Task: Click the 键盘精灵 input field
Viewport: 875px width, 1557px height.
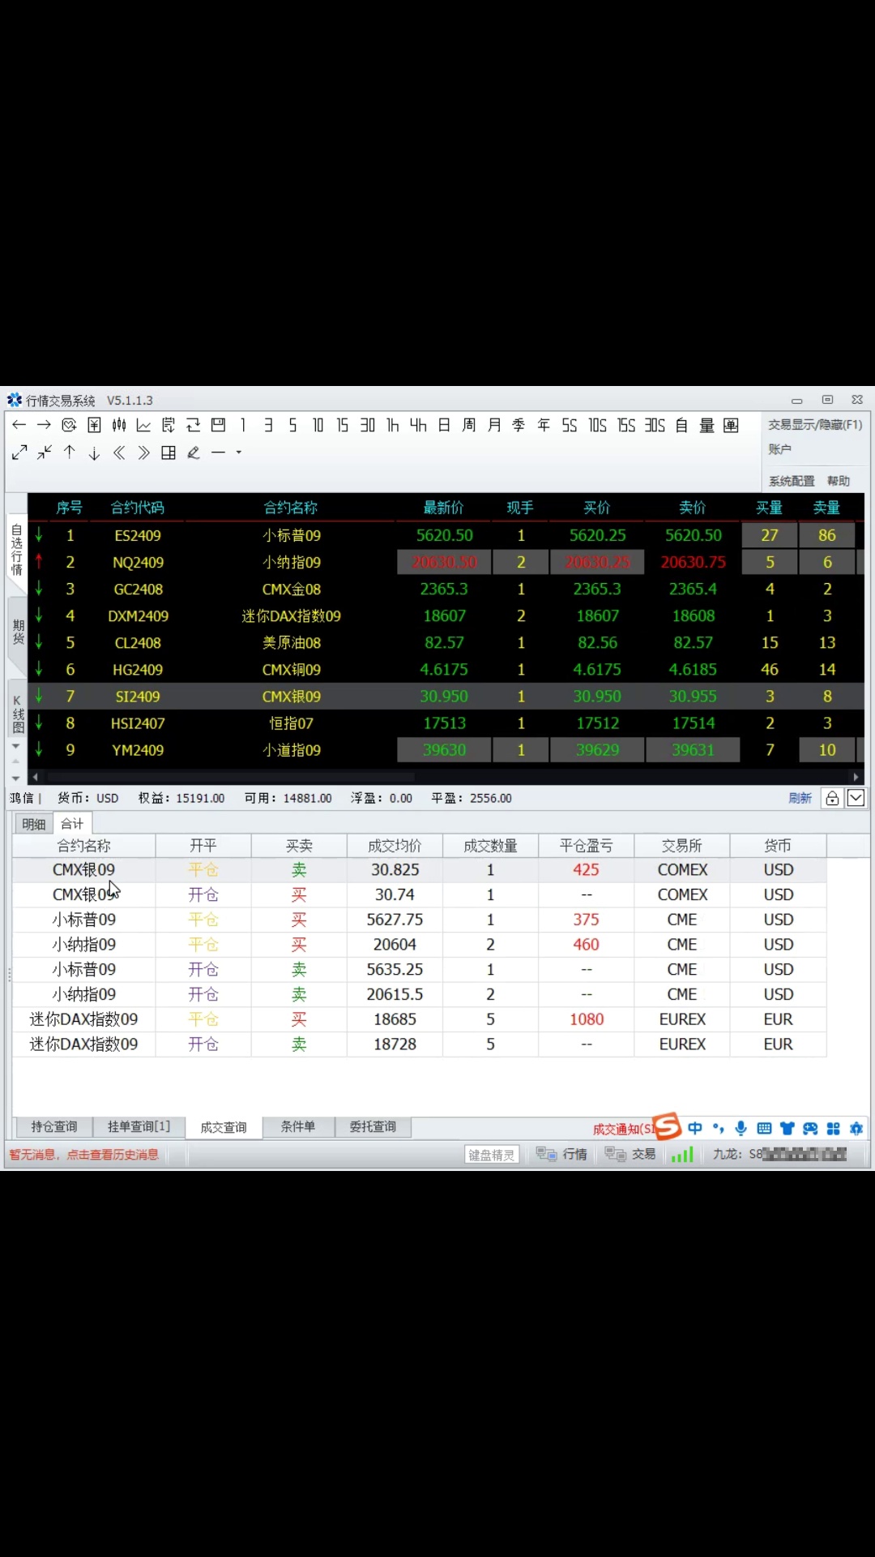Action: (492, 1155)
